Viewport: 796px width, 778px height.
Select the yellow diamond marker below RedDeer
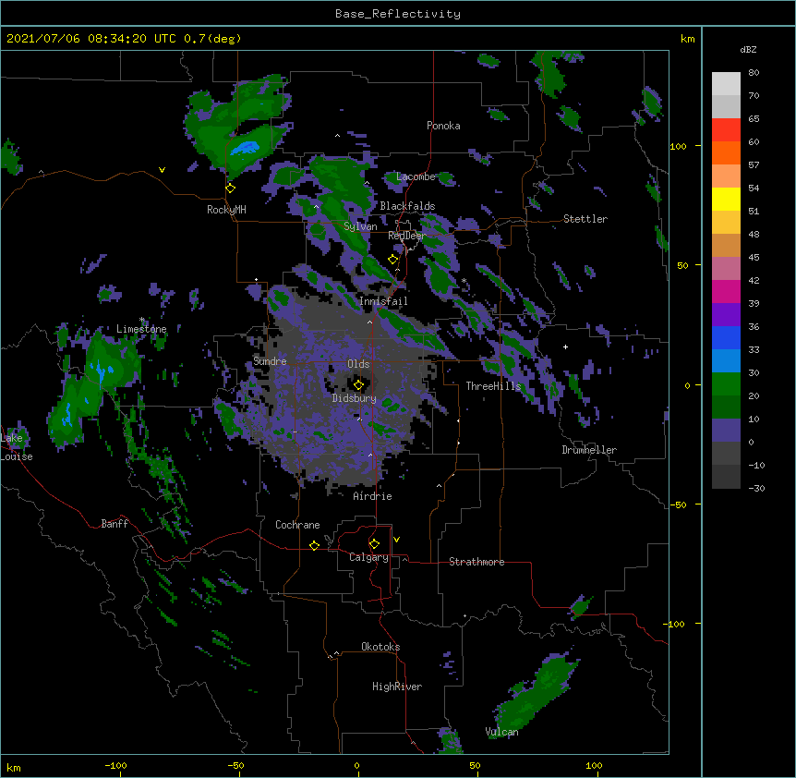pos(393,260)
